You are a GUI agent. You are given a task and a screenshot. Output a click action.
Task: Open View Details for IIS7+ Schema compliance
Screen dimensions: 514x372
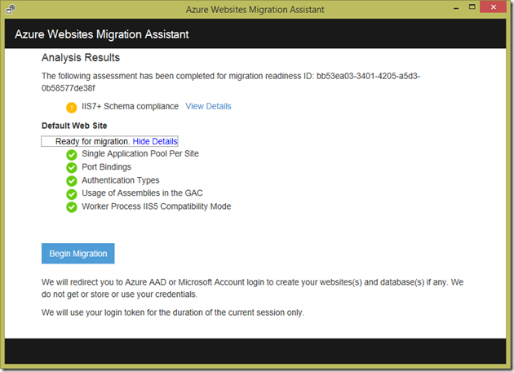click(208, 106)
